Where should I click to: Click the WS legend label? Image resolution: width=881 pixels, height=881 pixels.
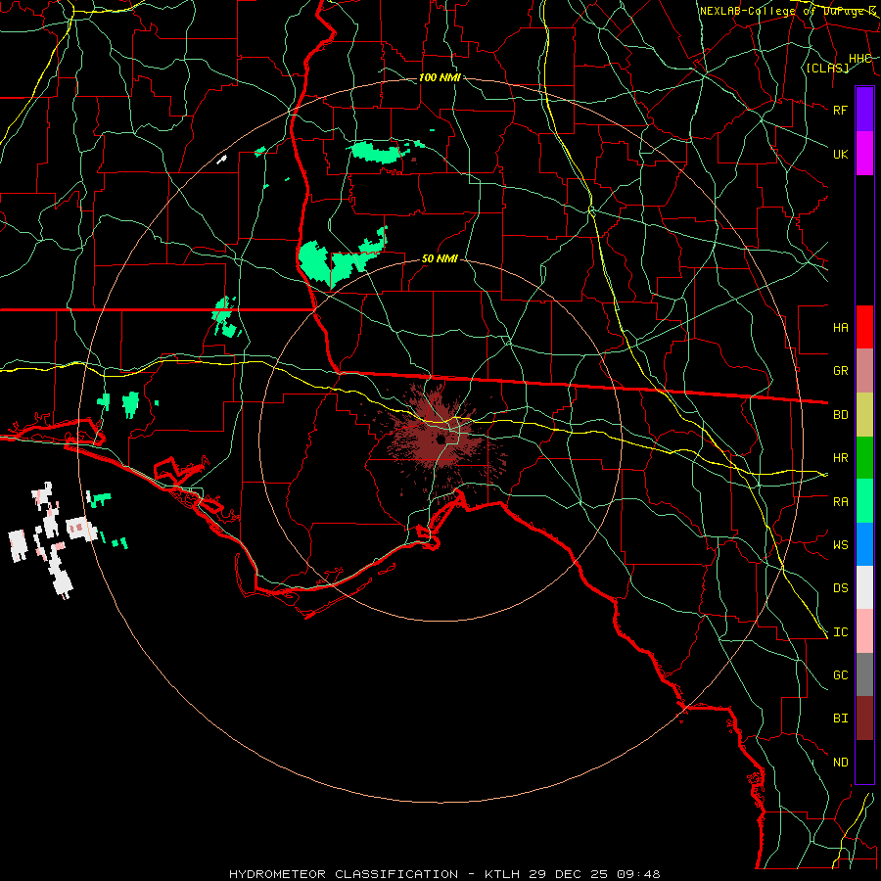(x=841, y=545)
